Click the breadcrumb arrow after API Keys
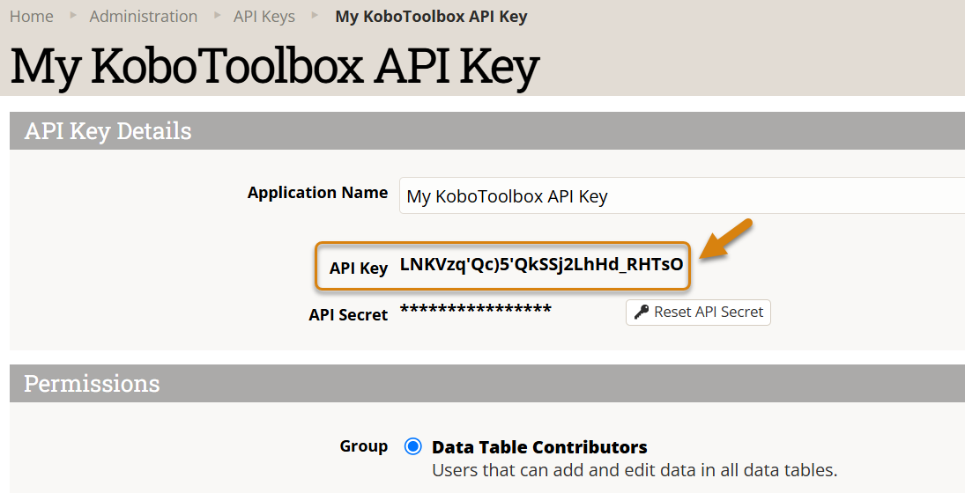Screen dimensions: 965x493 [315, 15]
